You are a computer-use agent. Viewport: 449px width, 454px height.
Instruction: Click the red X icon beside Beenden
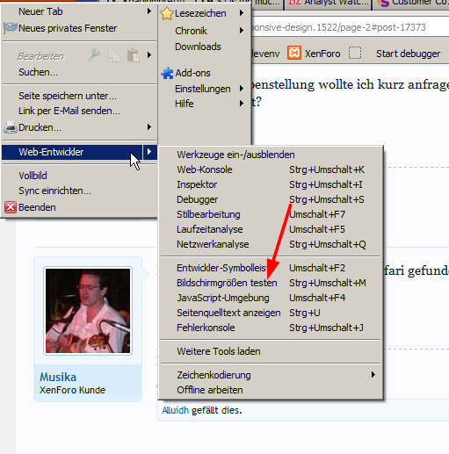click(x=11, y=207)
